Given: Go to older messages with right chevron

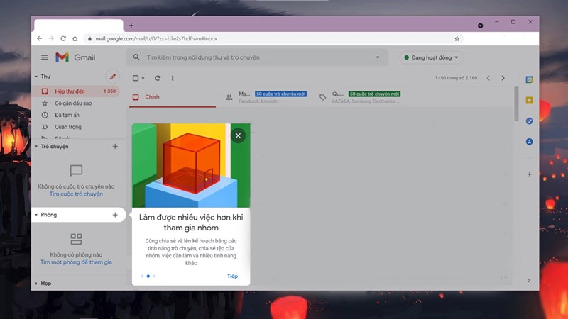Looking at the screenshot, I should (503, 78).
